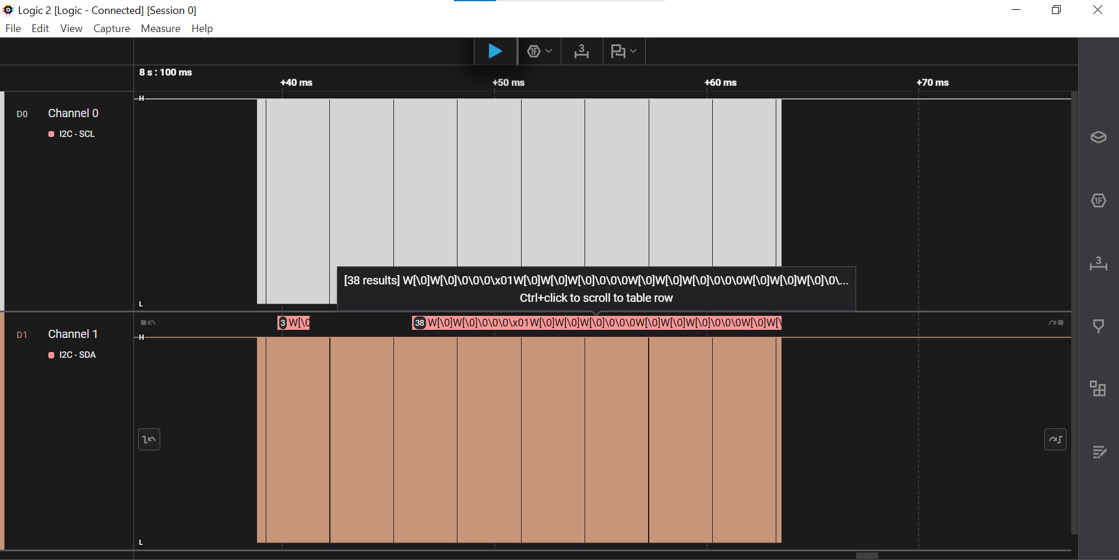Add a timing measurement from top toolbar
The image size is (1119, 560).
click(x=581, y=51)
